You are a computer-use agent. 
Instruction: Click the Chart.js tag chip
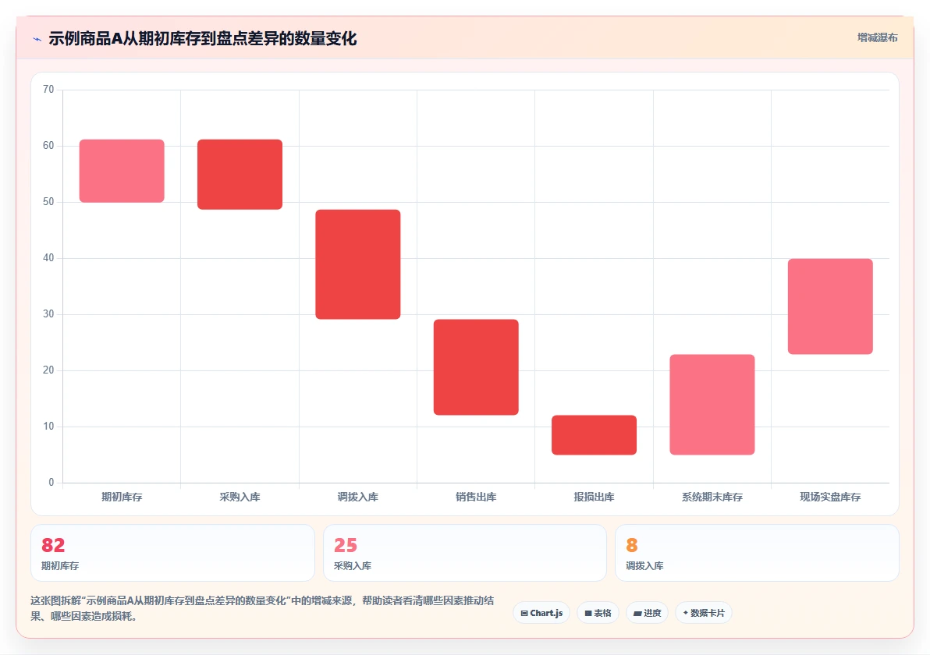pyautogui.click(x=541, y=613)
